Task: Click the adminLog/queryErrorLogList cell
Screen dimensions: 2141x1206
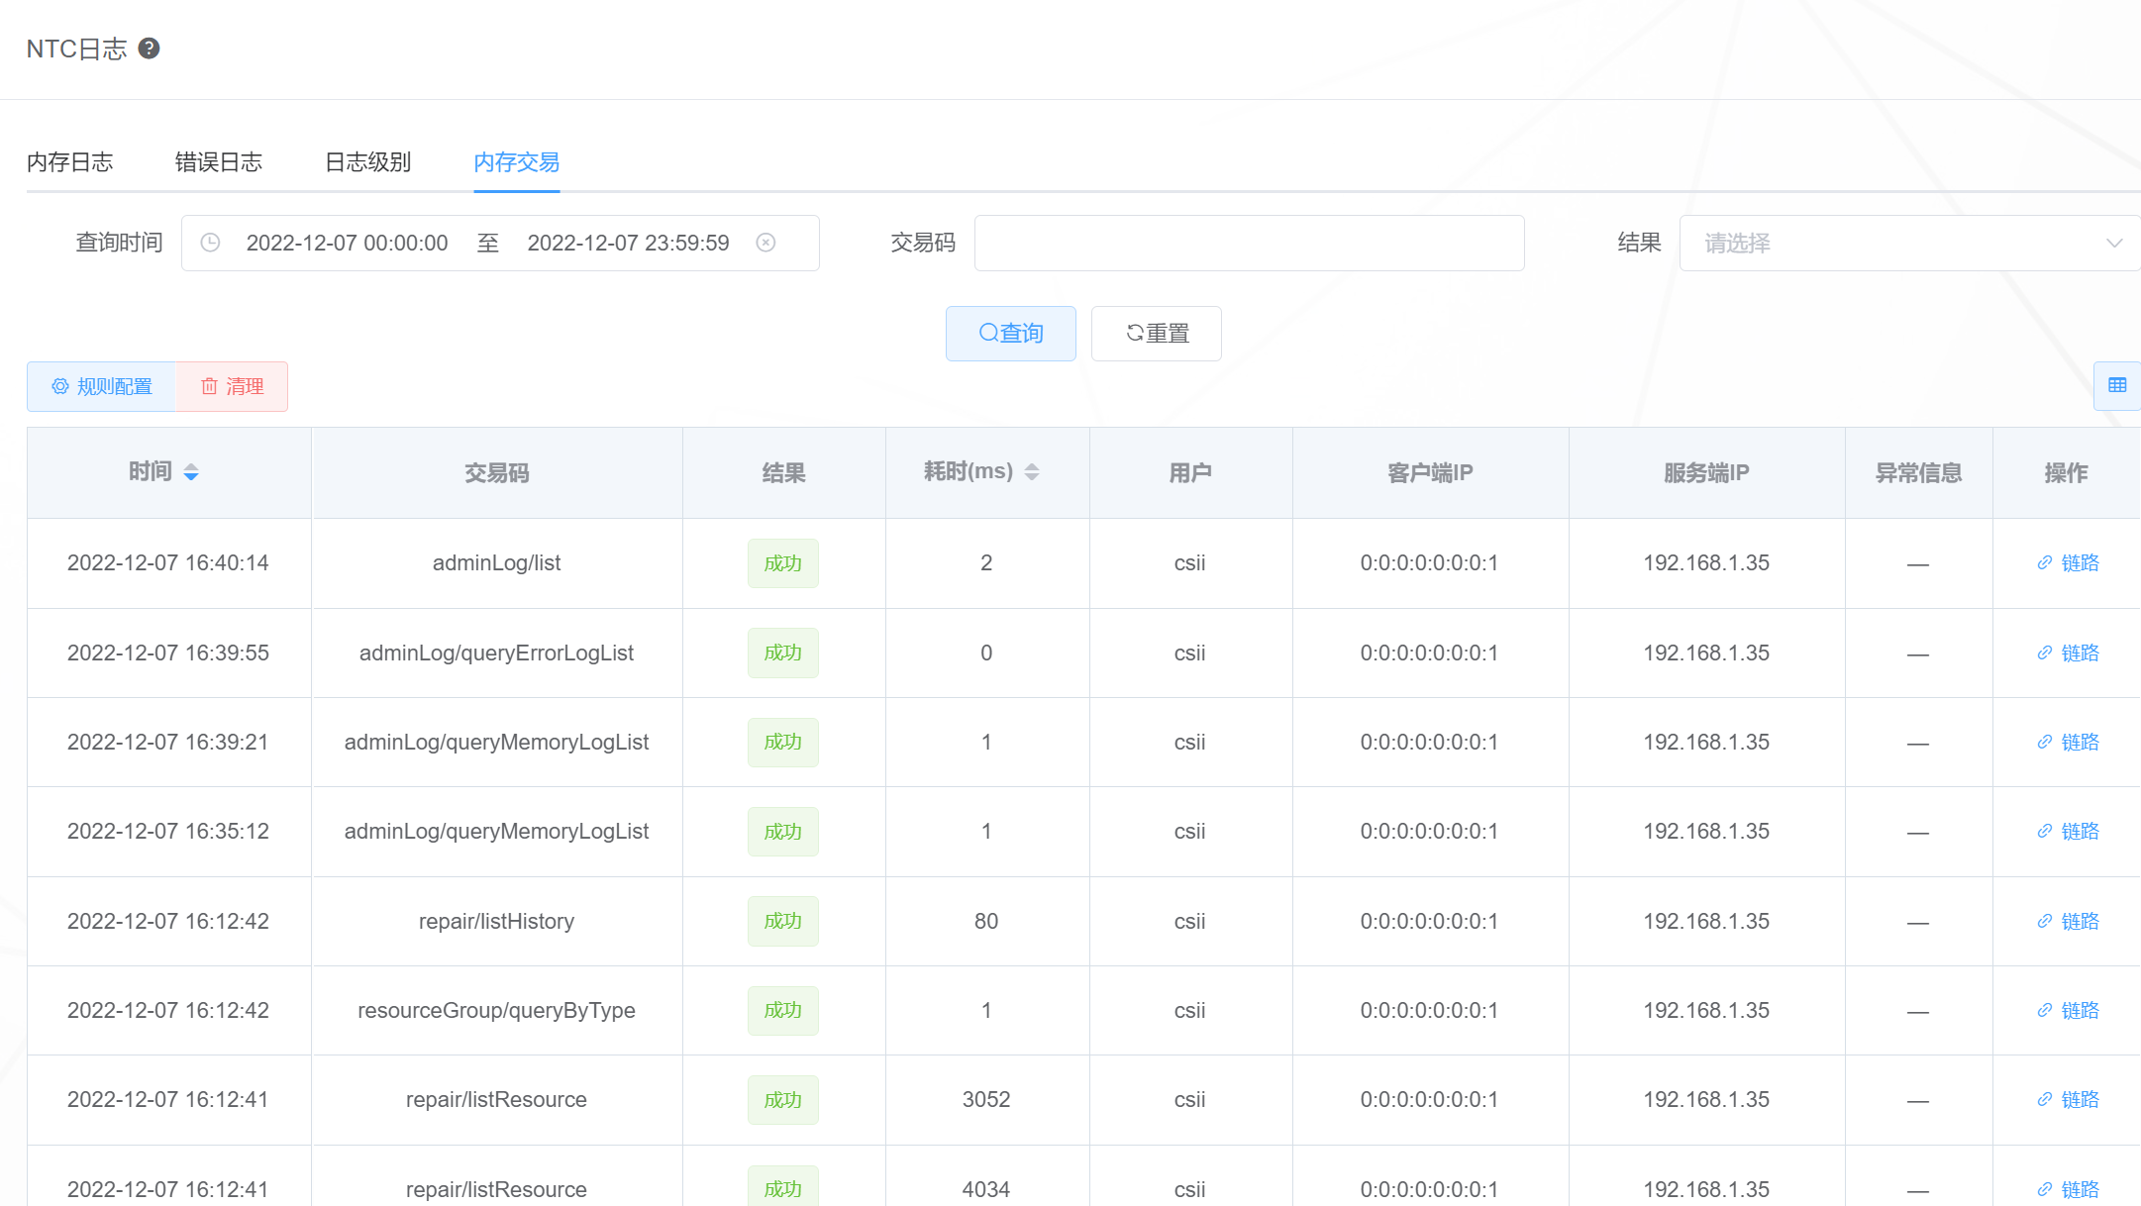Action: pos(497,653)
